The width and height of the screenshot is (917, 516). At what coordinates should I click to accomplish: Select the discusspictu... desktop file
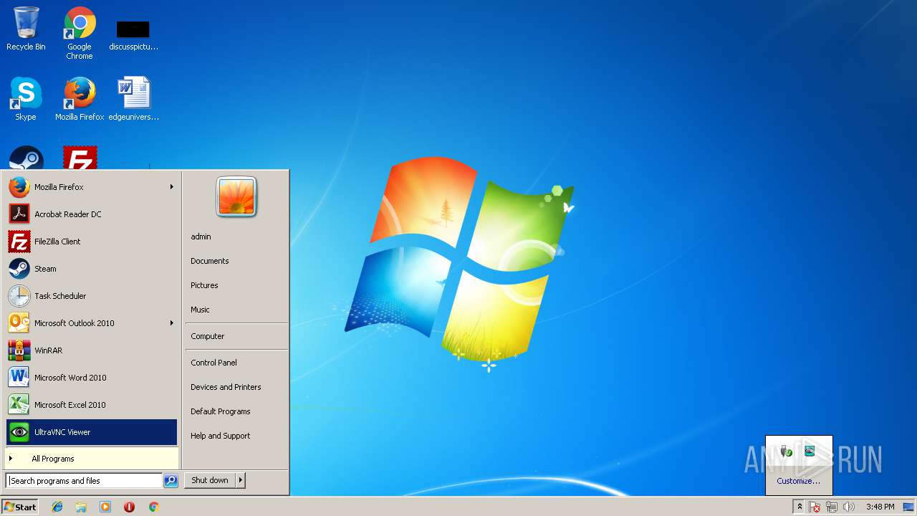[x=133, y=36]
